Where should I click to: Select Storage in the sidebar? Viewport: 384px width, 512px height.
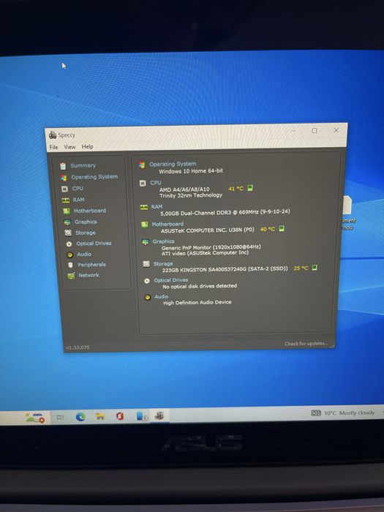tap(86, 233)
